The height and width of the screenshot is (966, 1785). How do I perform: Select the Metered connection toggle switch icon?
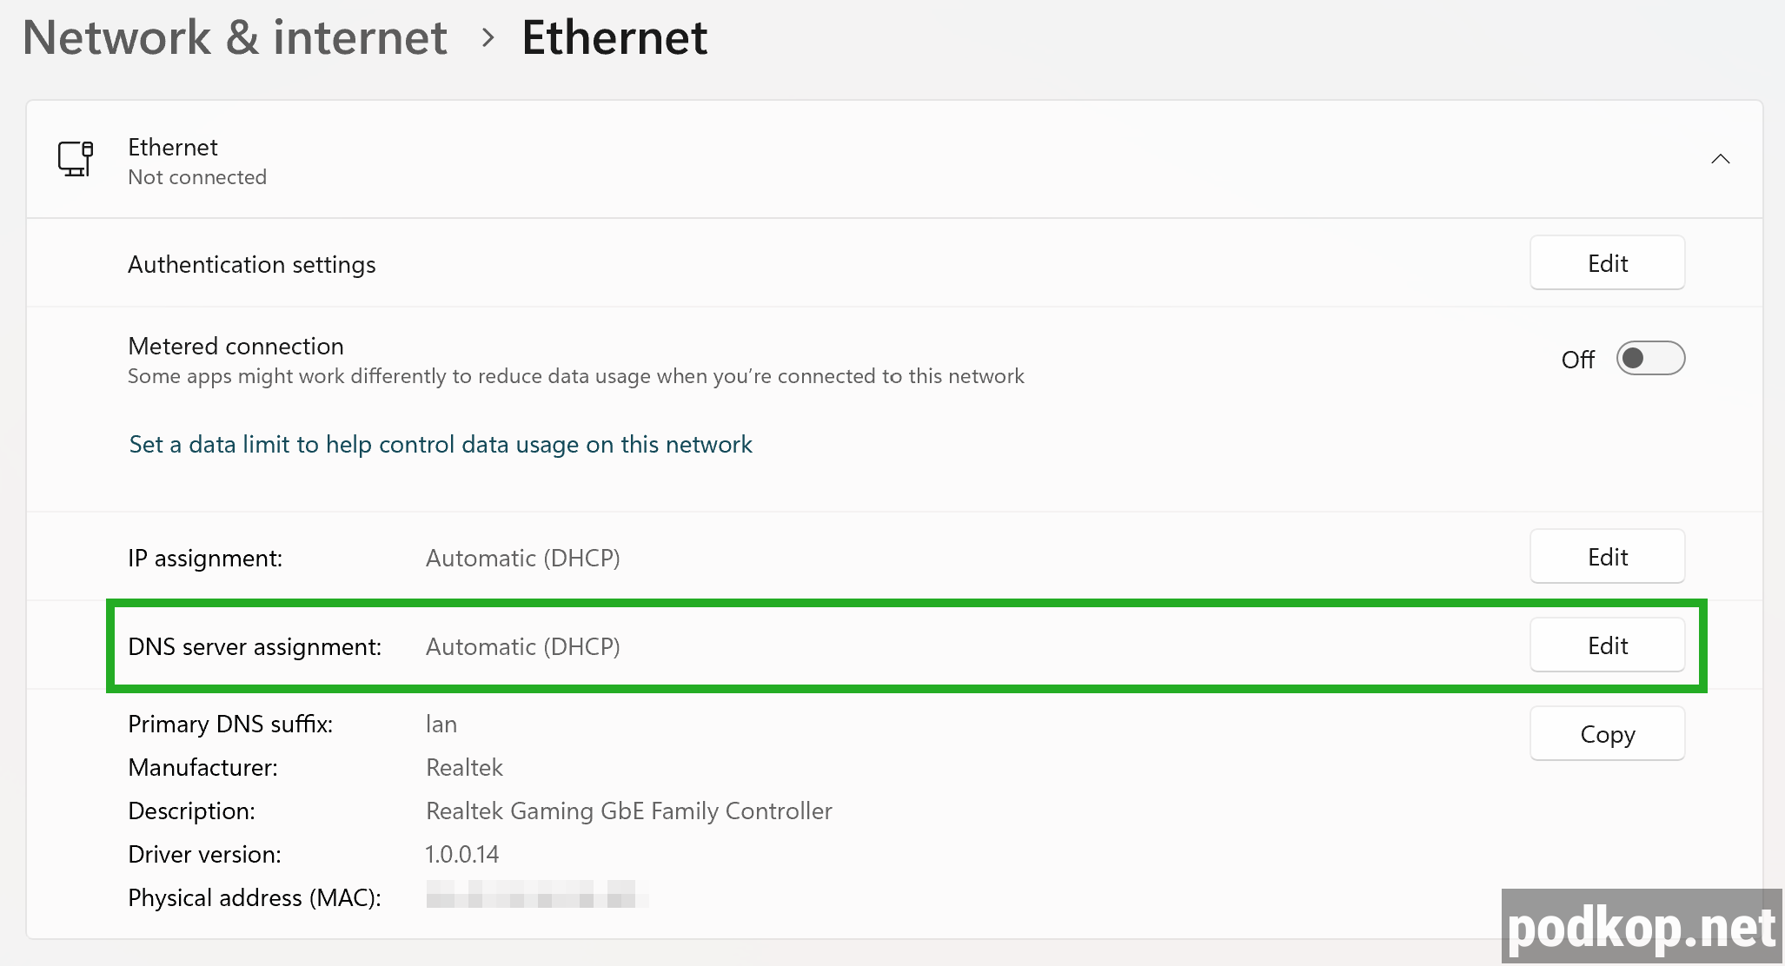[x=1650, y=358]
